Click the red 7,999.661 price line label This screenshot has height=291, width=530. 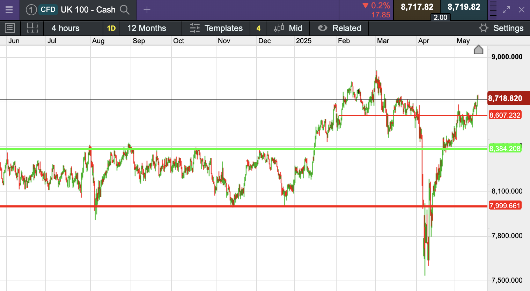pos(505,206)
